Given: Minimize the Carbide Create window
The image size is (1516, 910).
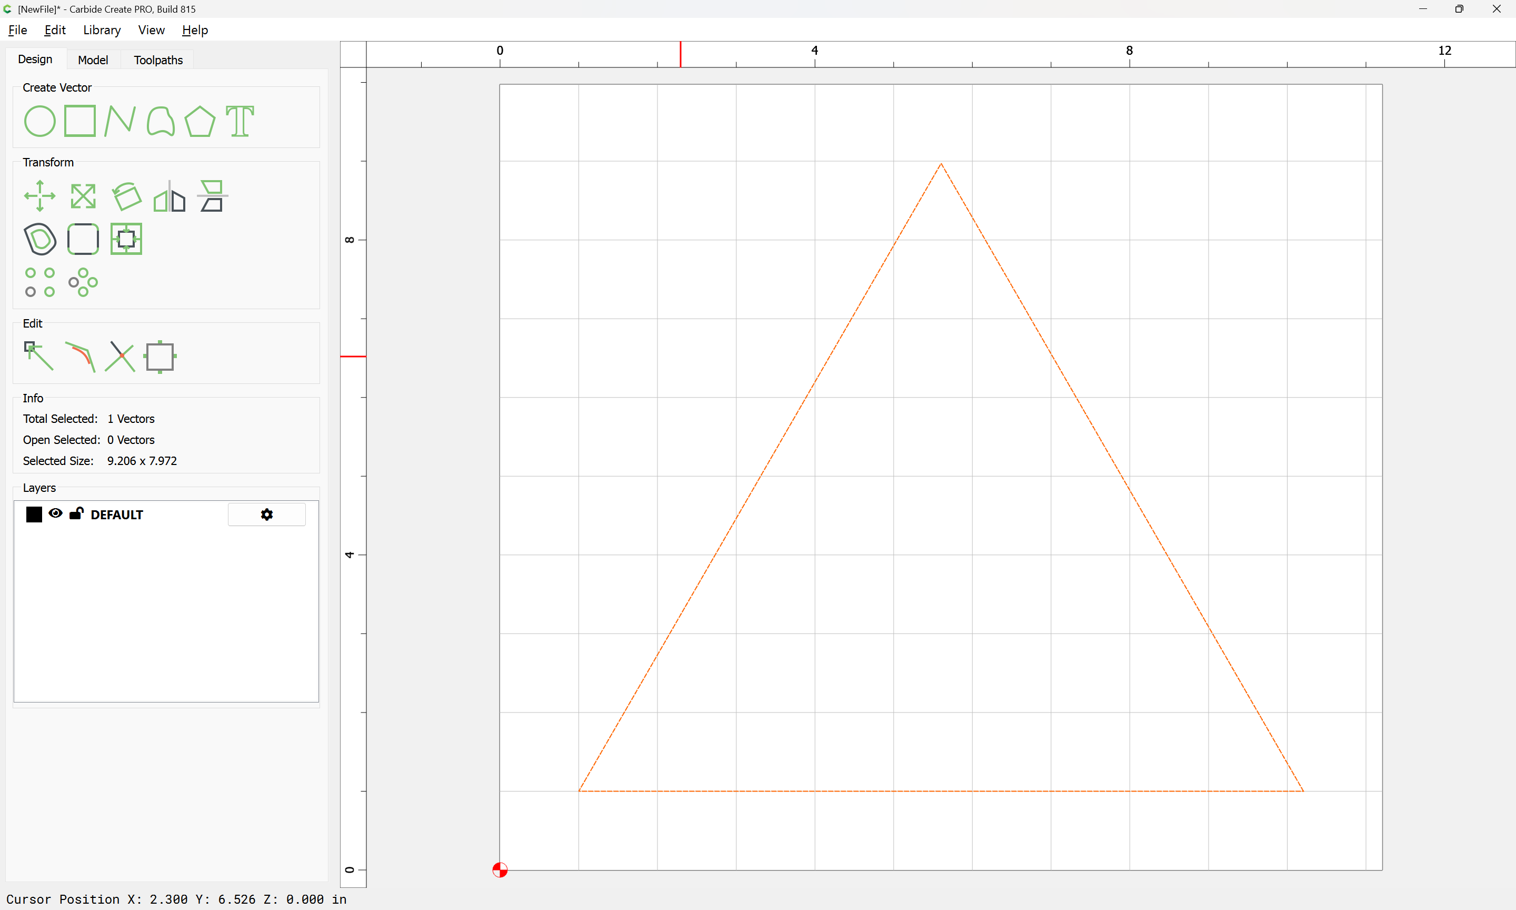Looking at the screenshot, I should pos(1423,8).
